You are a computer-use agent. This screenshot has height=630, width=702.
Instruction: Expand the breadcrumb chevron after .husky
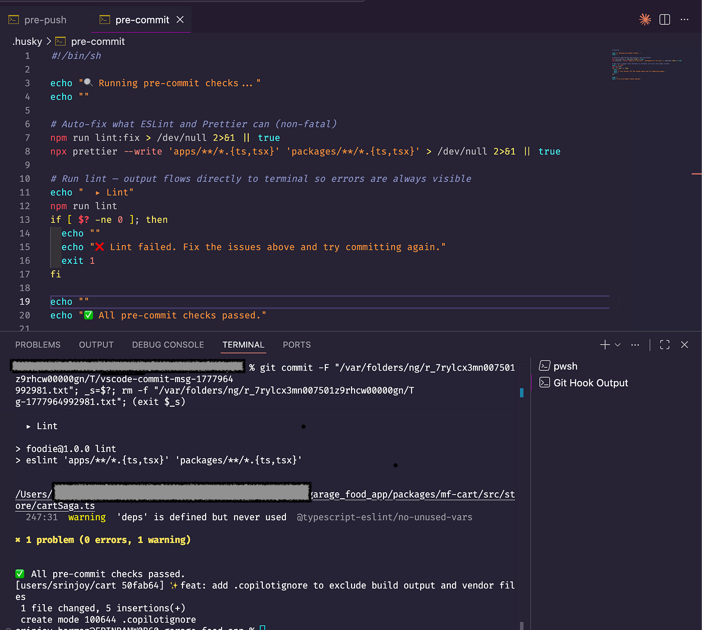tap(49, 42)
